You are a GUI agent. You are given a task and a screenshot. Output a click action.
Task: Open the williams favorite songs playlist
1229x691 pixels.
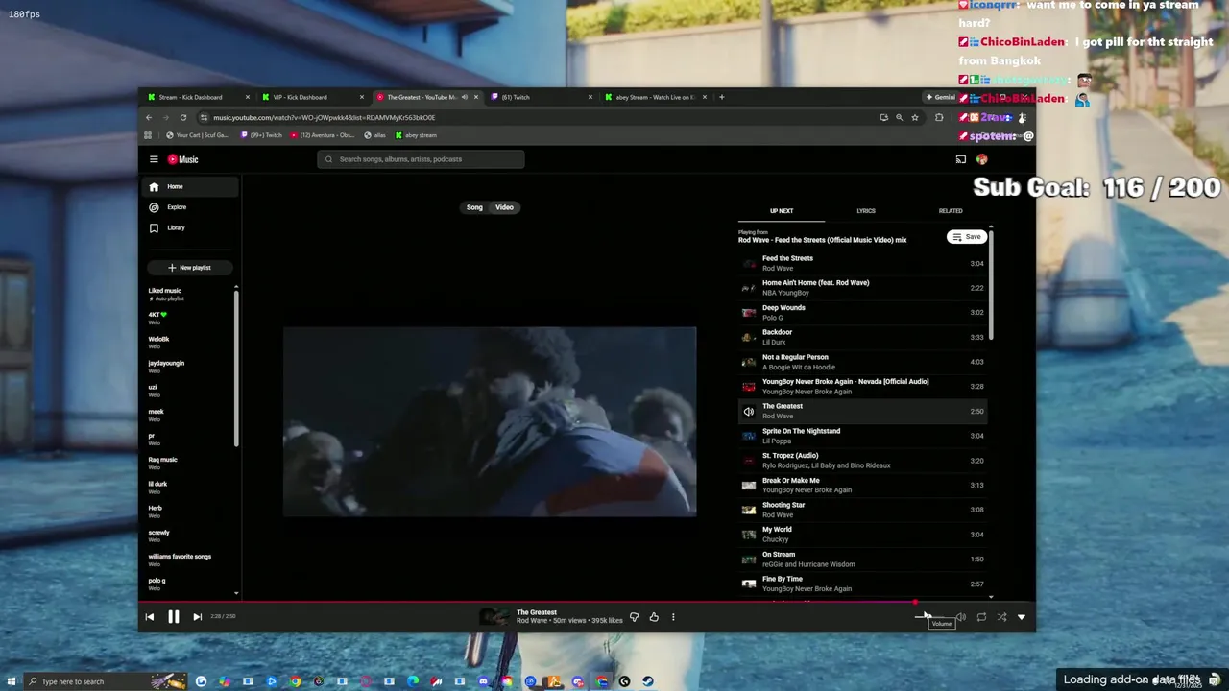tap(188, 560)
